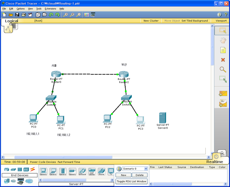Select the Wireless Devices category

pyautogui.click(x=26, y=169)
